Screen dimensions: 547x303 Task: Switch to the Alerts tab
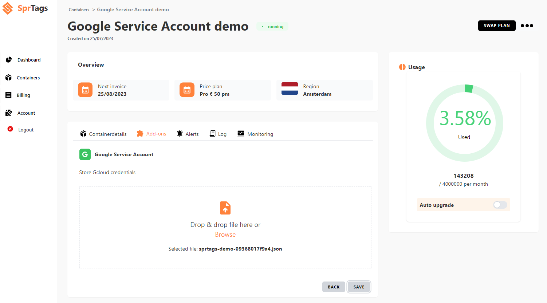(188, 134)
